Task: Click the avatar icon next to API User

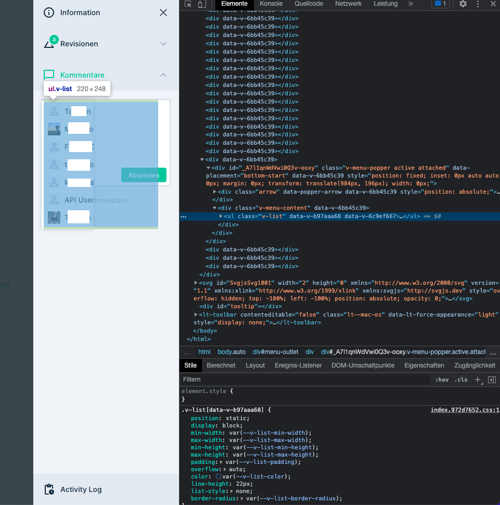Action: [54, 200]
